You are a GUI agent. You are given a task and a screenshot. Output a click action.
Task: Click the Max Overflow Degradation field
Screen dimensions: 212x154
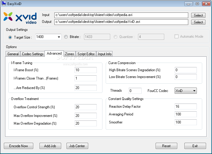tap(86, 123)
